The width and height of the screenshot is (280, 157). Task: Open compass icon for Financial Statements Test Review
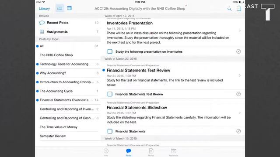(x=238, y=94)
